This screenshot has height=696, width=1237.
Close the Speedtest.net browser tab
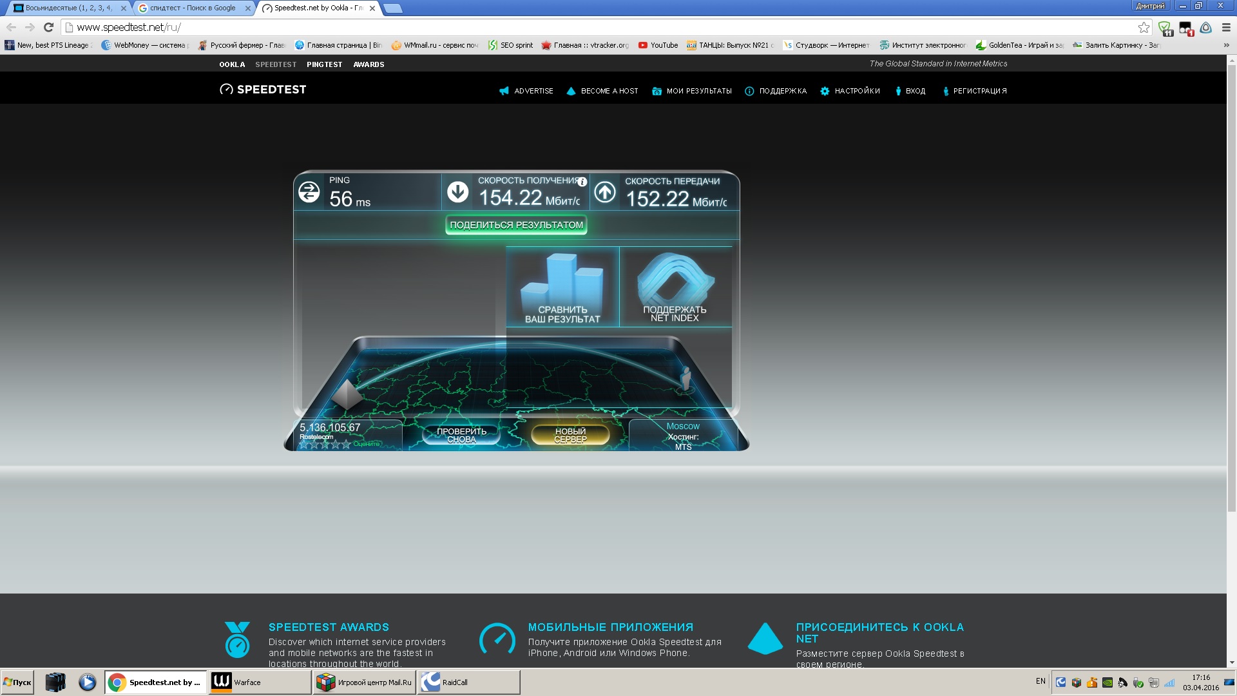[372, 8]
